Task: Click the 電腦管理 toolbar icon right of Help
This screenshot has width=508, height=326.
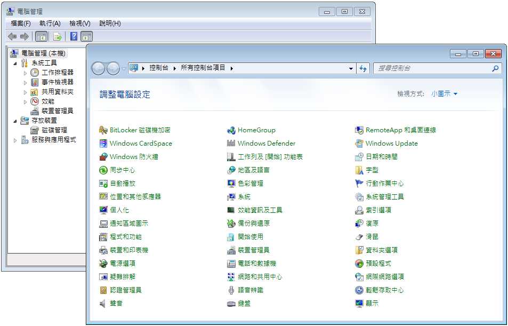Action: pyautogui.click(x=86, y=36)
